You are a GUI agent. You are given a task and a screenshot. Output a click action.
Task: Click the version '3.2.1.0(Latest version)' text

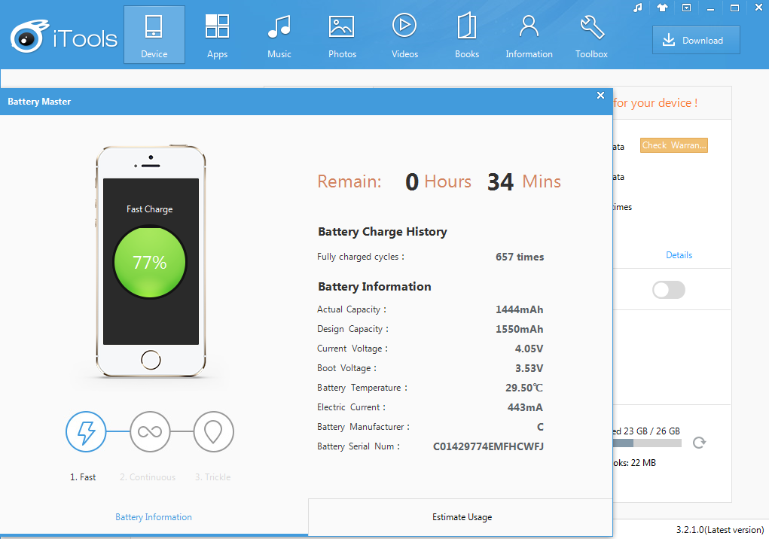(720, 530)
